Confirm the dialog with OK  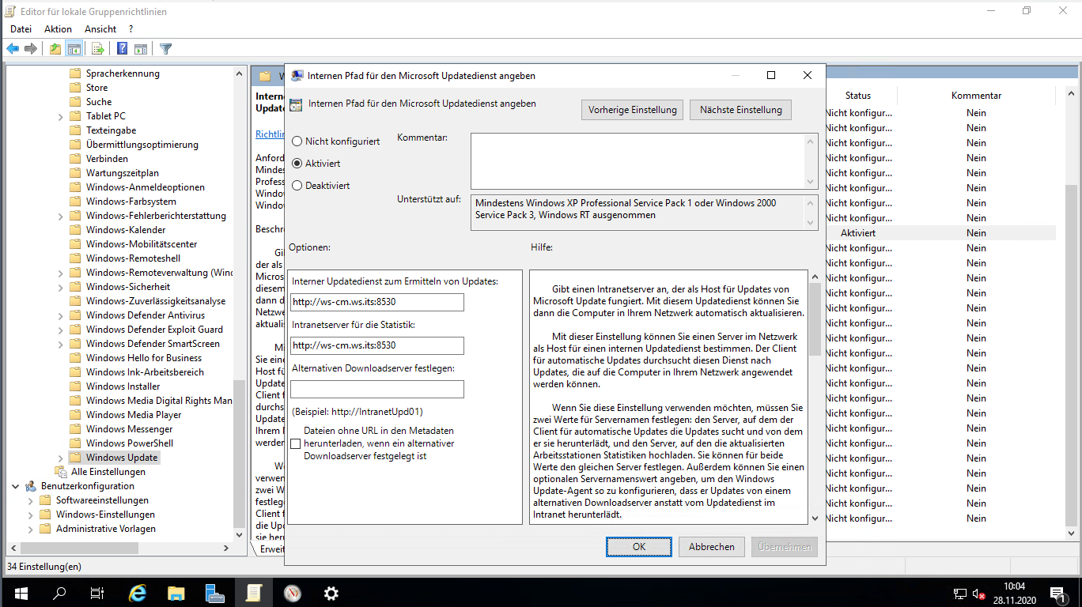[x=639, y=546]
